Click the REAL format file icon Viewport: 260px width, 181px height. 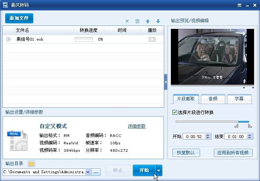pyautogui.click(x=18, y=140)
